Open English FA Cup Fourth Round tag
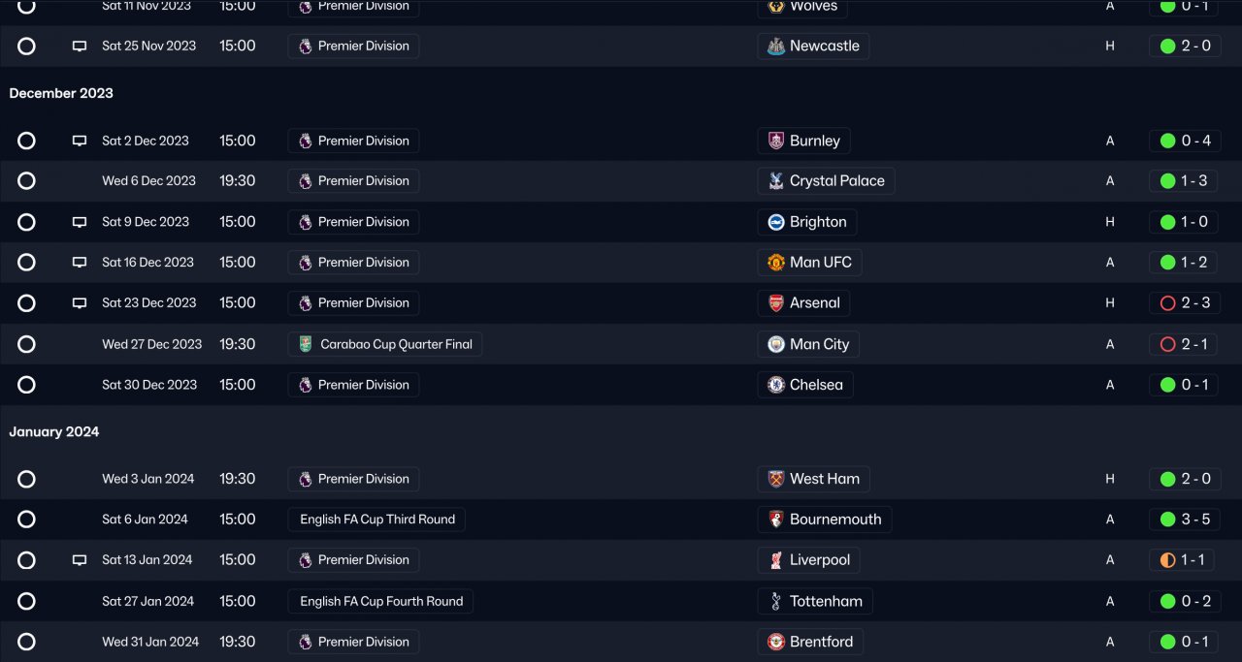This screenshot has height=662, width=1242. click(380, 601)
